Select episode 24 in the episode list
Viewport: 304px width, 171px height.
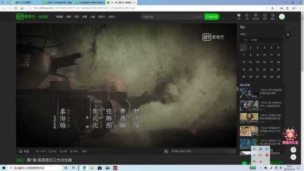pyautogui.click(x=278, y=70)
